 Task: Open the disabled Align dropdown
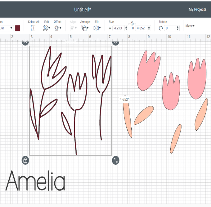click(x=73, y=28)
